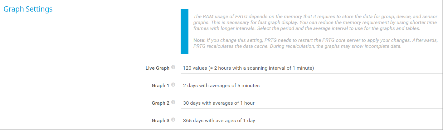
Task: Click the blue vertical help bar
Action: click(185, 31)
